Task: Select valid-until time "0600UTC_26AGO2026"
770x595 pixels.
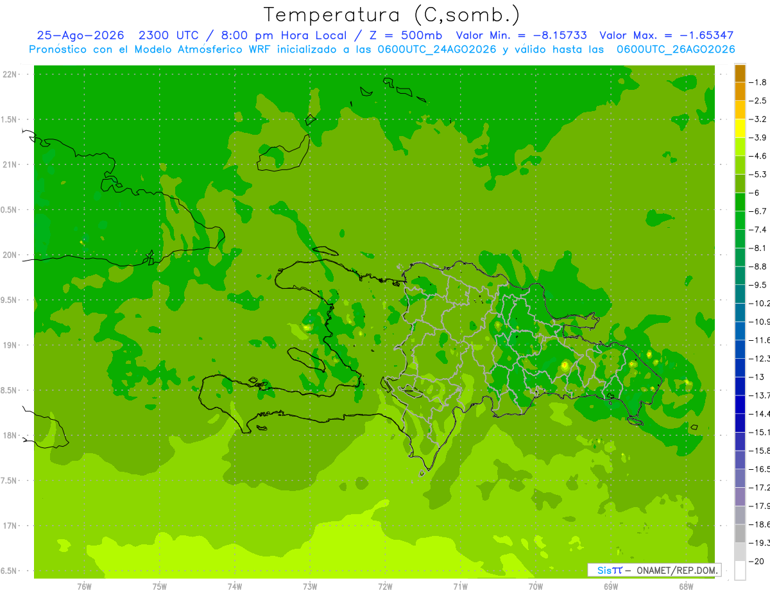Action: click(676, 49)
